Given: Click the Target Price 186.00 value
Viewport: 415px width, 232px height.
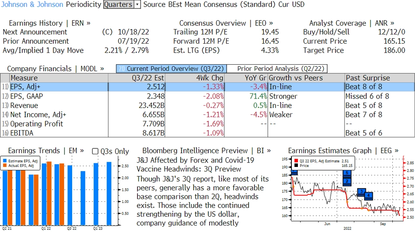Looking at the screenshot, I should click(x=394, y=51).
